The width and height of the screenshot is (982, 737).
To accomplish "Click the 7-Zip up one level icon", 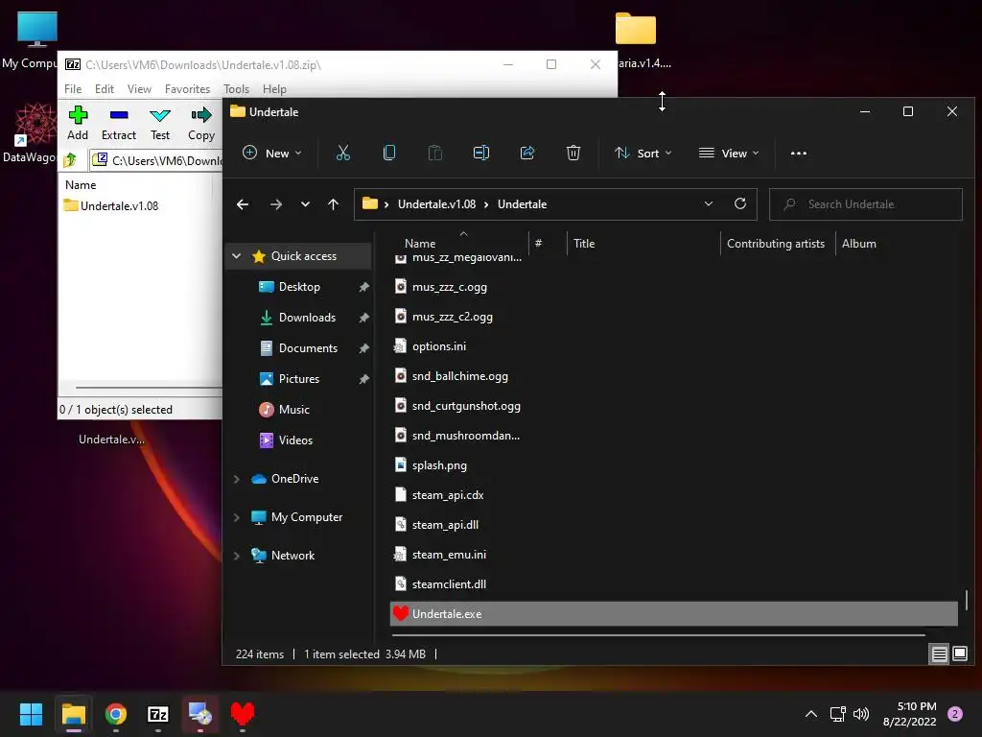I will click(x=70, y=160).
